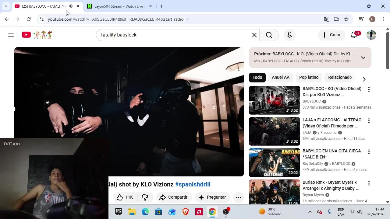Show more filter chips with the right arrow
Viewport: 390px width, 219px height.
coord(364,79)
